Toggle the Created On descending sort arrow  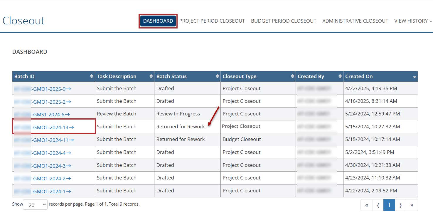414,77
